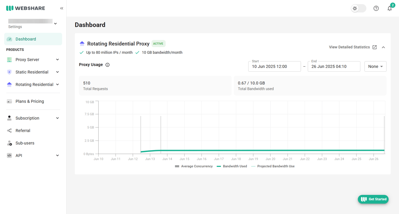Screen dimensions: 399x214
Task: Toggle Bandwidth Used legend entry
Action: (x=231, y=166)
